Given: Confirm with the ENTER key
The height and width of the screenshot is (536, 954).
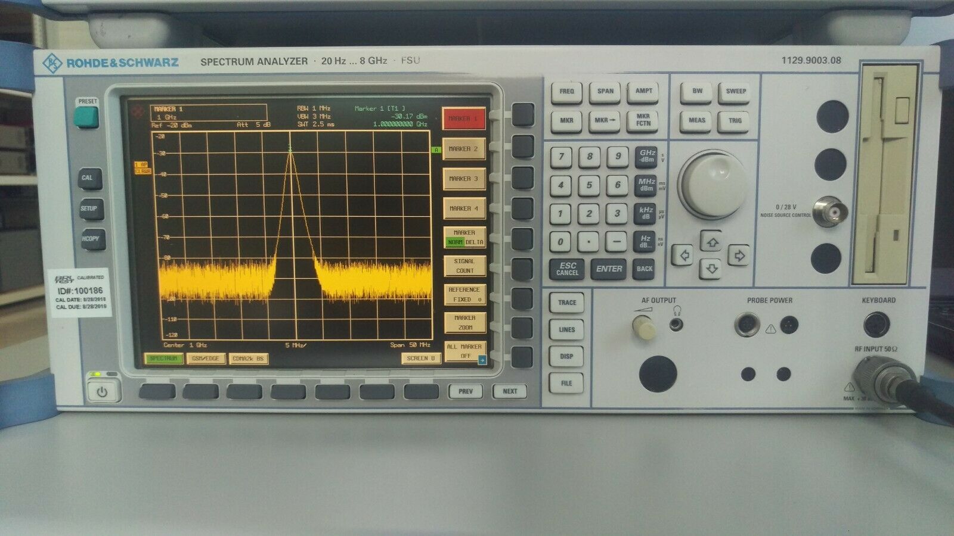Looking at the screenshot, I should 609,269.
